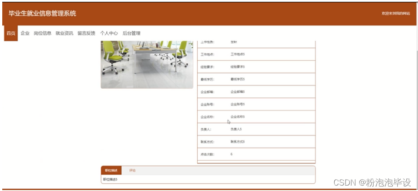Click the 经验要求: label
The width and height of the screenshot is (418, 191).
pyautogui.click(x=207, y=67)
